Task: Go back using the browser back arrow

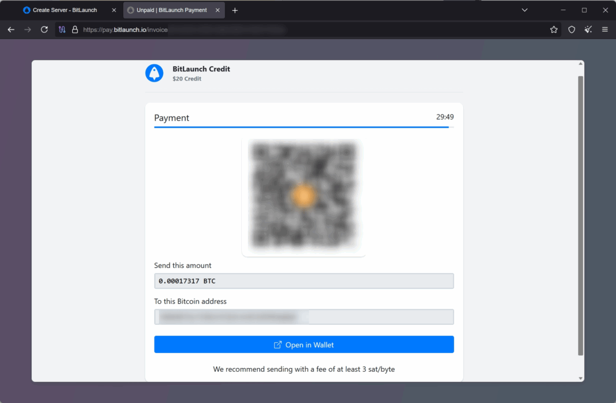Action: (11, 29)
